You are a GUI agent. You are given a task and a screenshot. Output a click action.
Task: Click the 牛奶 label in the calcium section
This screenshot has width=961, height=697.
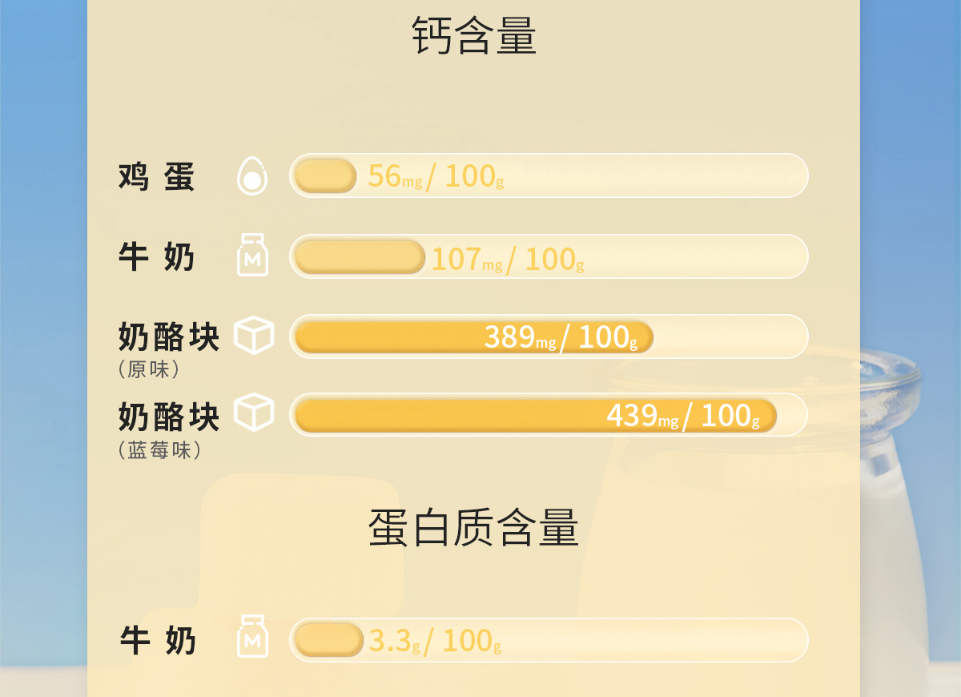(157, 257)
